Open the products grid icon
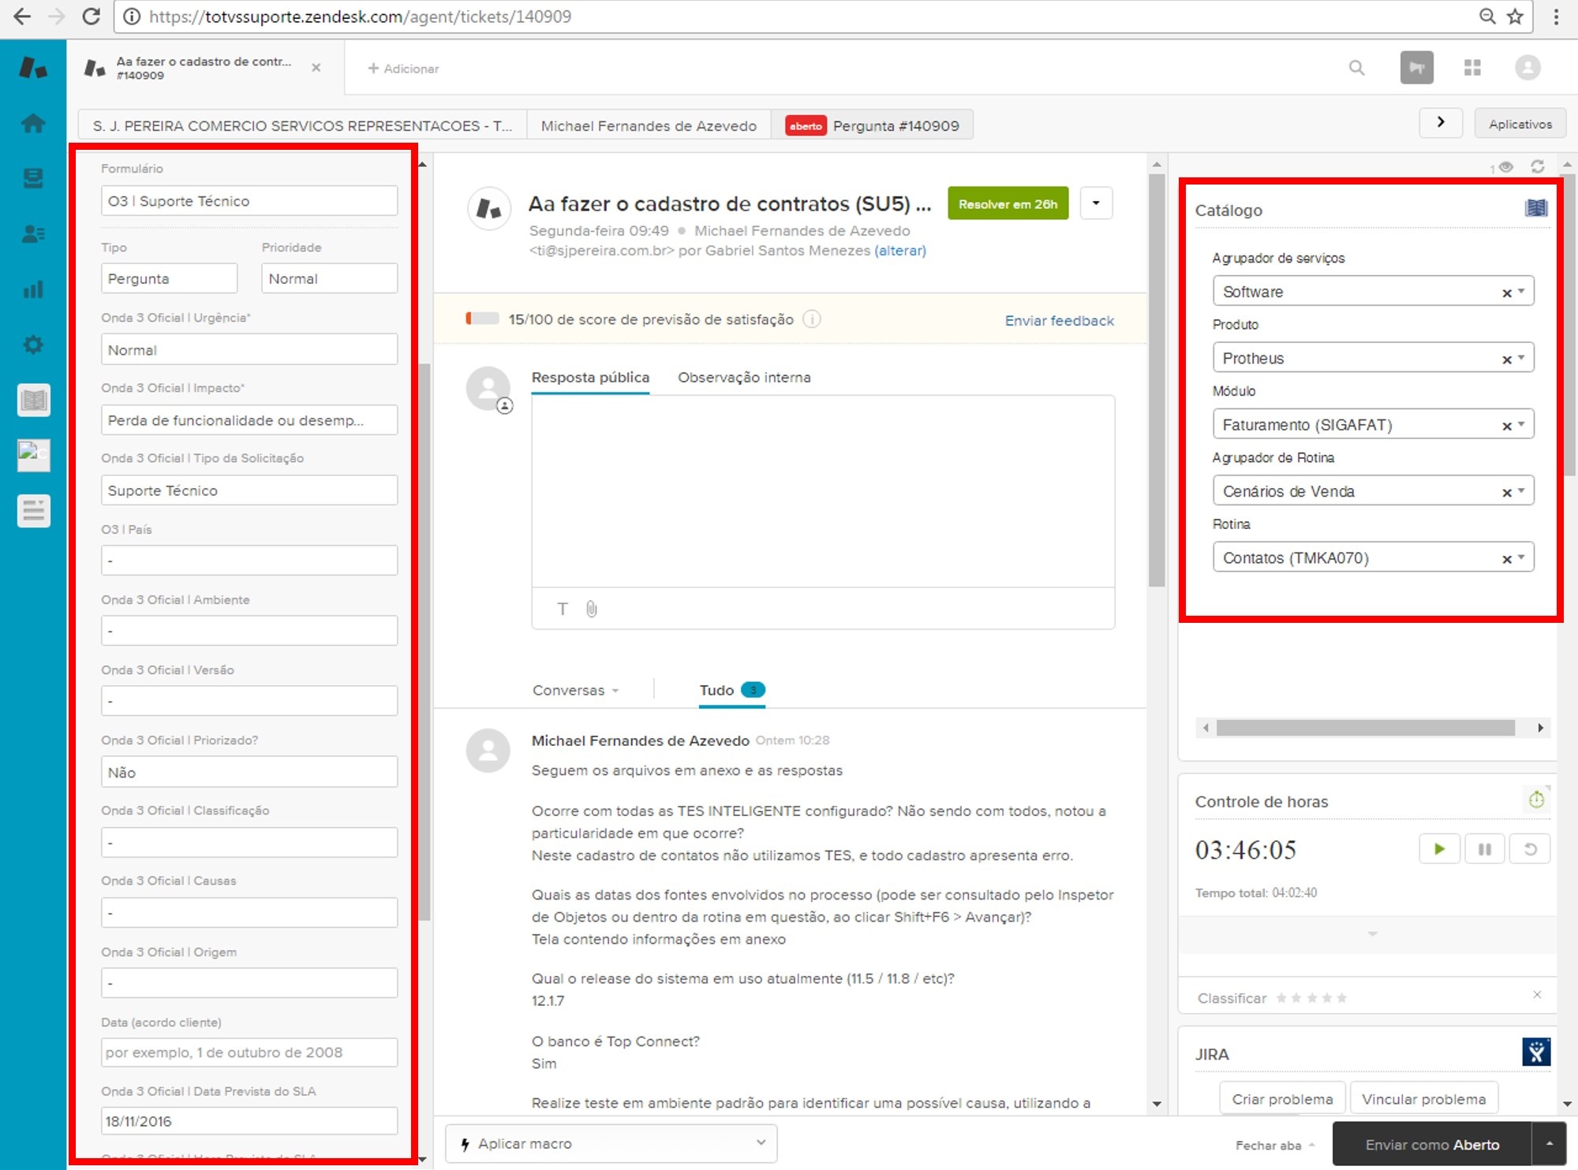This screenshot has height=1170, width=1578. tap(1472, 68)
